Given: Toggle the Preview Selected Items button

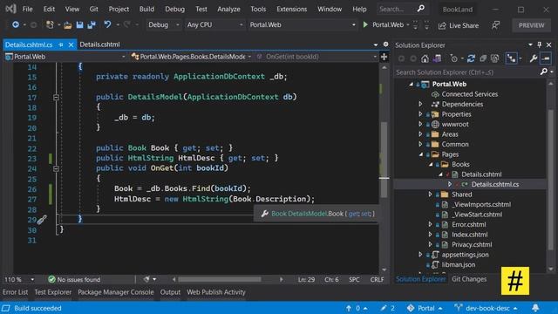Looking at the screenshot, I should click(x=546, y=58).
